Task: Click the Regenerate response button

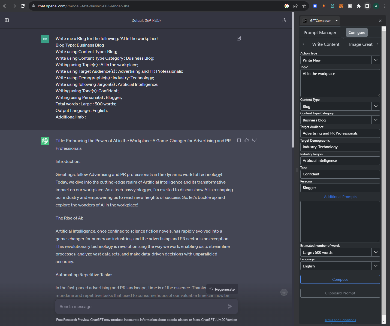Action: click(x=222, y=289)
